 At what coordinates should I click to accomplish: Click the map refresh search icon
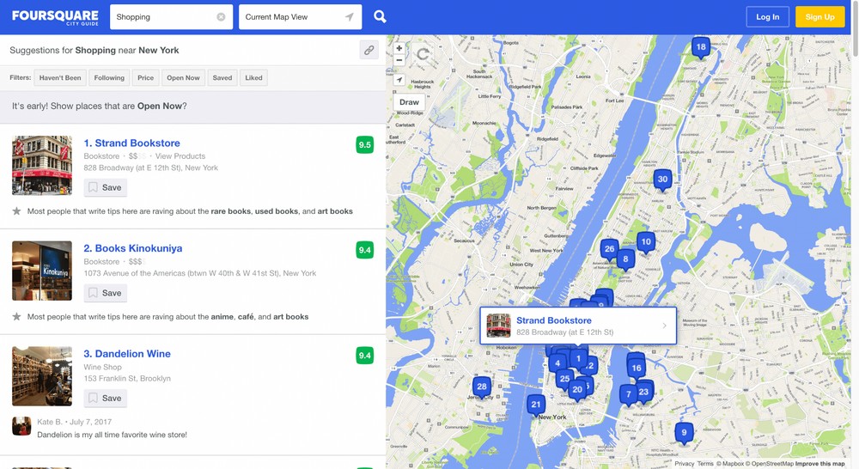[423, 54]
